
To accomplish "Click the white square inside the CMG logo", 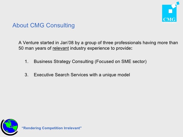I will click(170, 11).
